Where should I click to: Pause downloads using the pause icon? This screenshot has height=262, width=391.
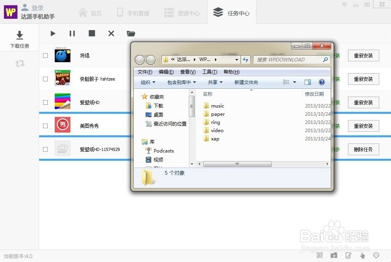tap(72, 33)
